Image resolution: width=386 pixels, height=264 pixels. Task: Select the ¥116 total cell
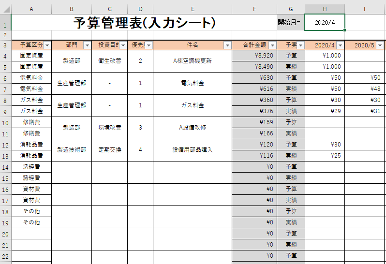tap(254, 156)
